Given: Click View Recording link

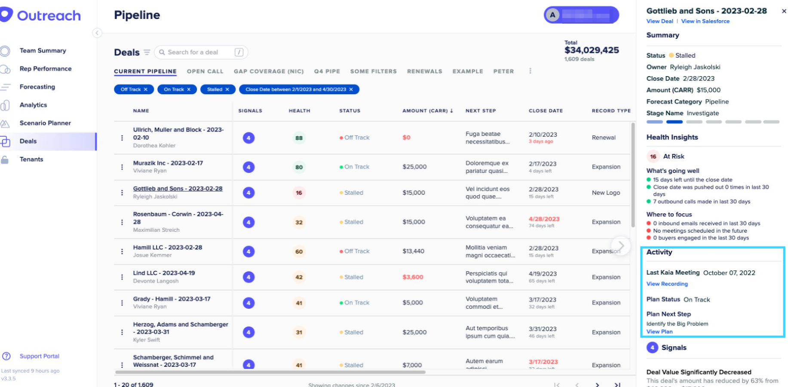Looking at the screenshot, I should point(667,284).
